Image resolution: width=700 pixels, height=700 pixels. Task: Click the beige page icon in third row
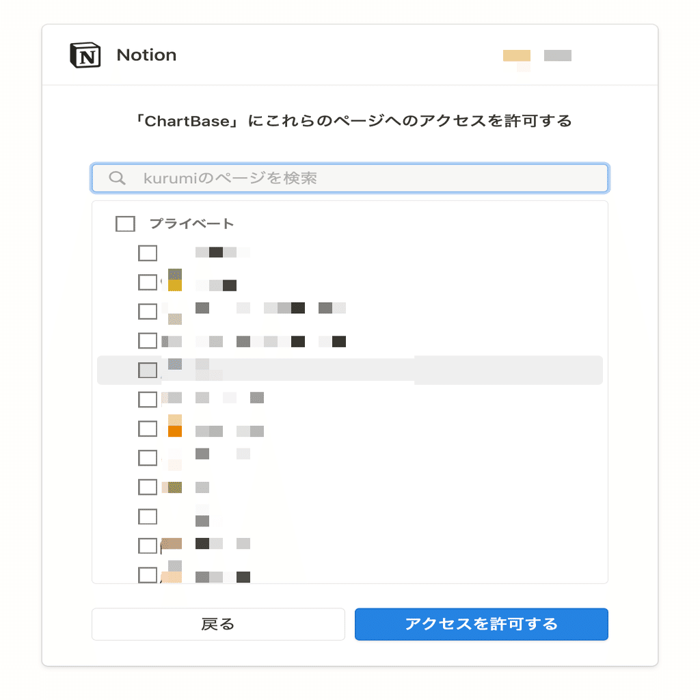tap(175, 319)
